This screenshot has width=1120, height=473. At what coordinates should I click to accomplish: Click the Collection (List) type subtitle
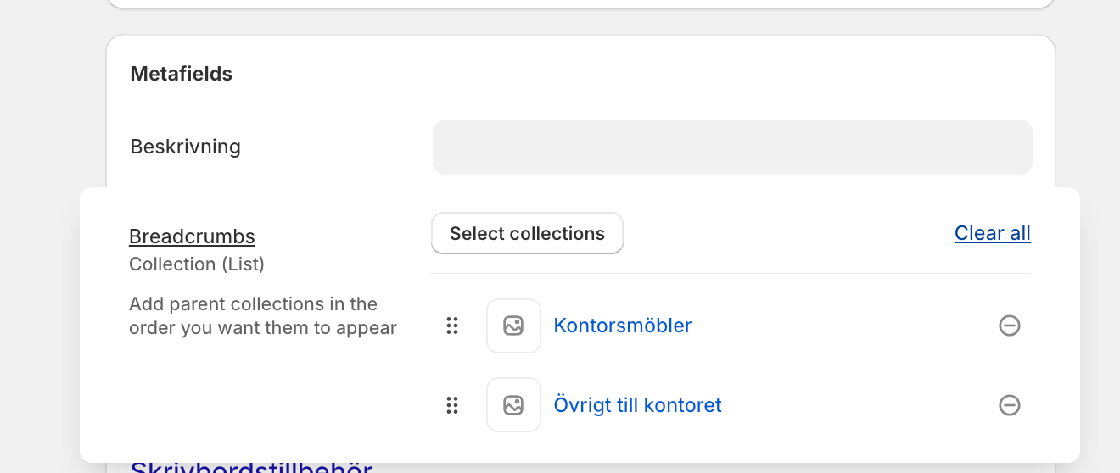(197, 264)
